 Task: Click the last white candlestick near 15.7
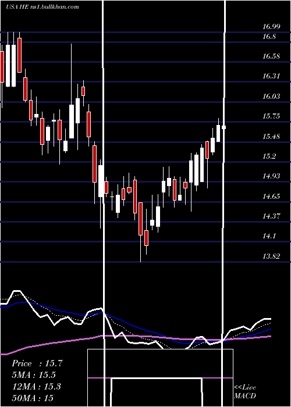(223, 127)
